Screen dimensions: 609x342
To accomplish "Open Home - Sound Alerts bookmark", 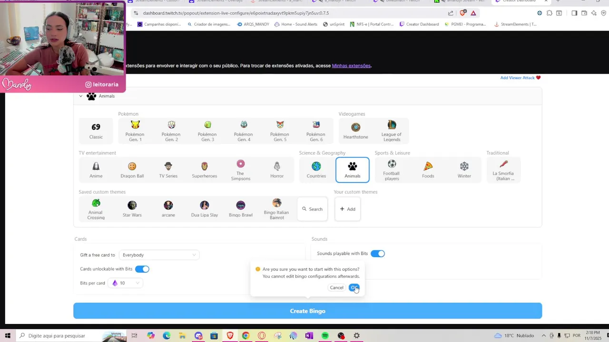I will (x=296, y=24).
